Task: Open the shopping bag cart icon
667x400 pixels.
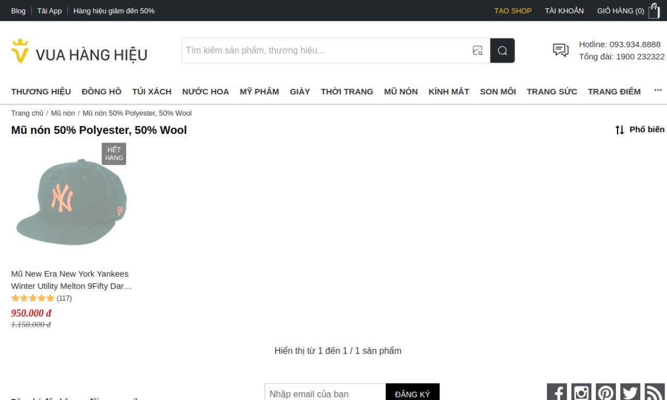Action: [x=654, y=11]
